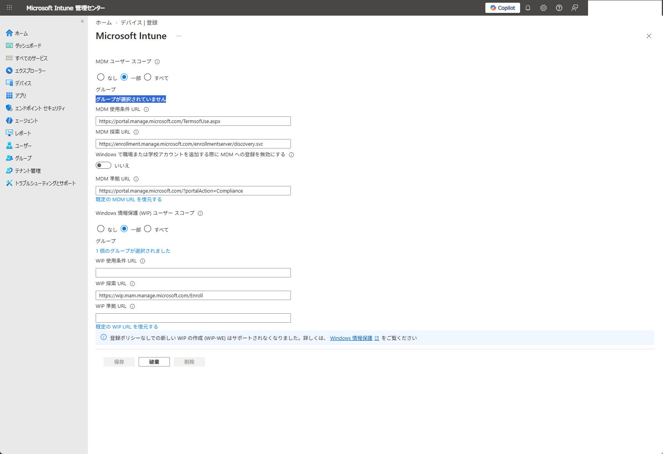This screenshot has height=454, width=663.
Task: Click inside the empty WIP 使用条件 URL field
Action: 193,272
